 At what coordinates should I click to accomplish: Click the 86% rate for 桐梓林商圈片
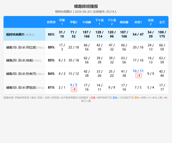click(51, 34)
